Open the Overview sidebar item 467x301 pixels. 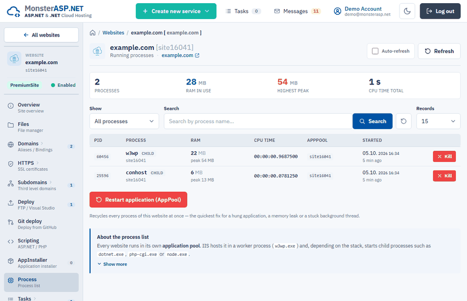pos(41,108)
